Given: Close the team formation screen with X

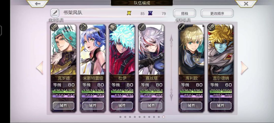Looking at the screenshot, I should [x=246, y=4].
